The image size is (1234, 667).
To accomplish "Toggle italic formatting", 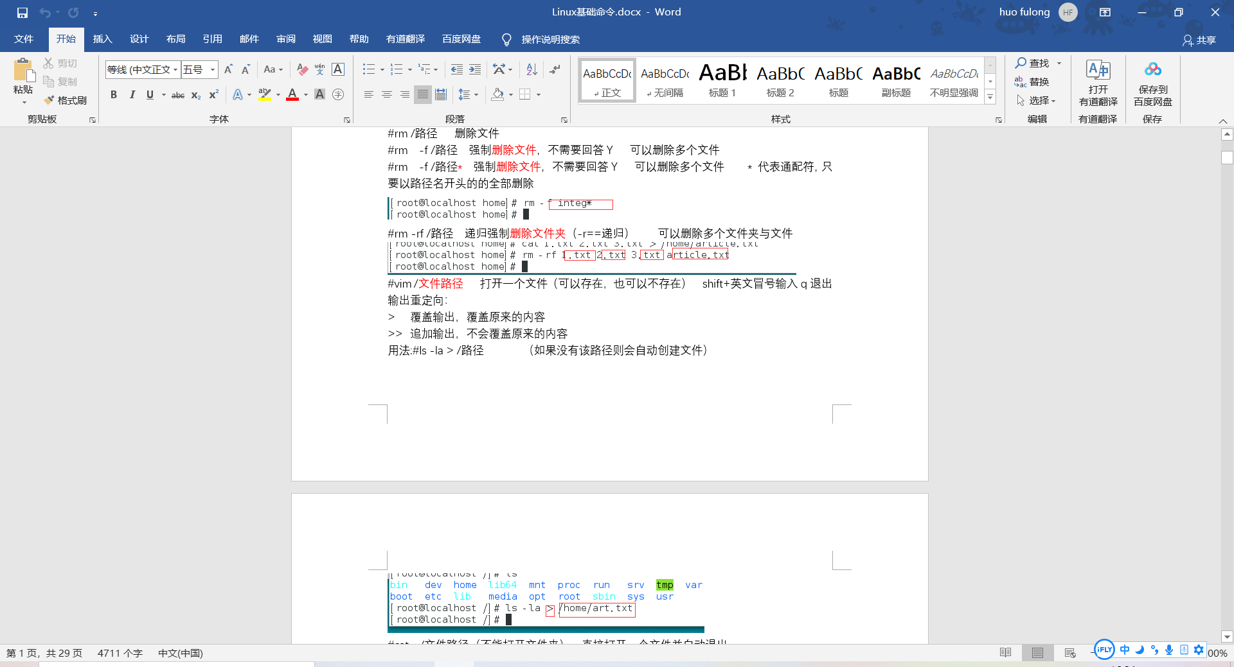I will click(x=132, y=94).
